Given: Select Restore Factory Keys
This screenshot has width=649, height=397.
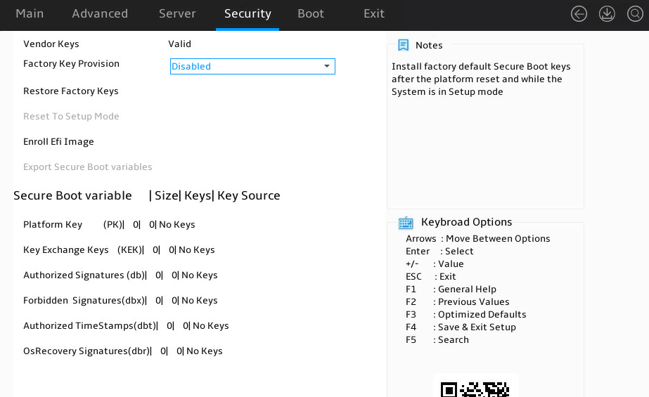Looking at the screenshot, I should [71, 91].
